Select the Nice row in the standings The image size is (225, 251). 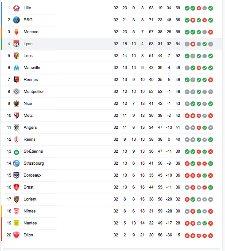click(107, 104)
